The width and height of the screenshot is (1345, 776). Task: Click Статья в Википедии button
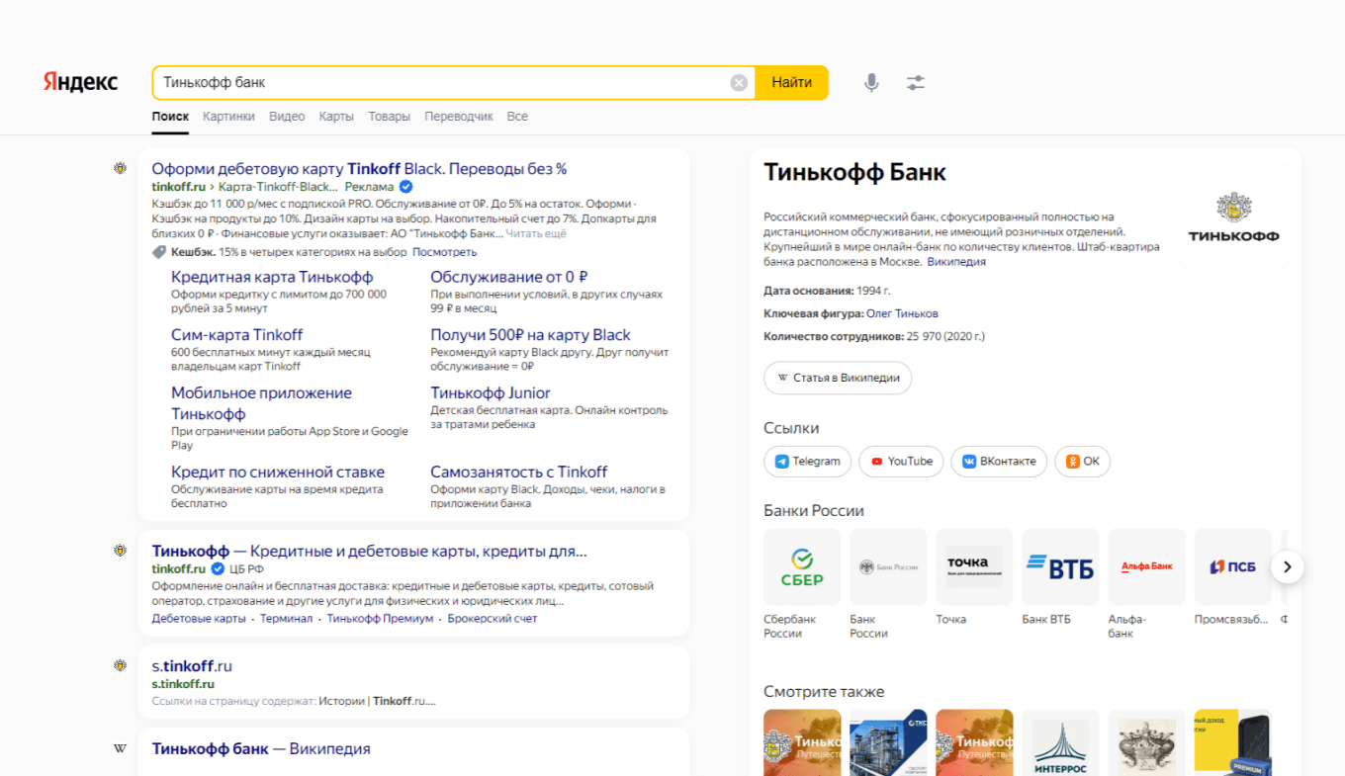838,378
